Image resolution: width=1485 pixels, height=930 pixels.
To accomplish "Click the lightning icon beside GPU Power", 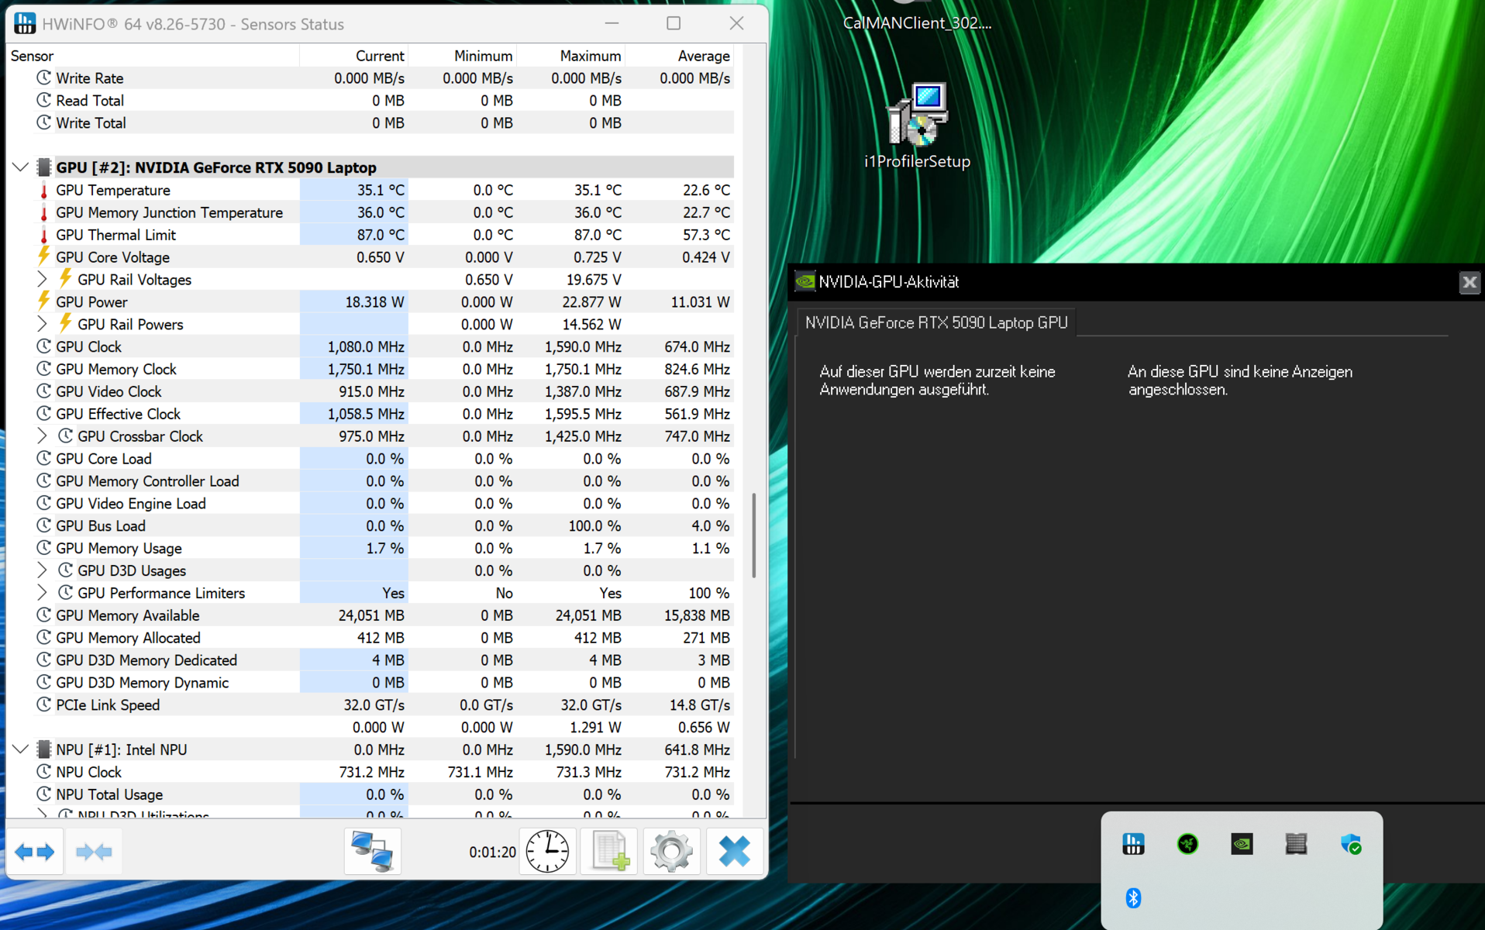I will (43, 301).
